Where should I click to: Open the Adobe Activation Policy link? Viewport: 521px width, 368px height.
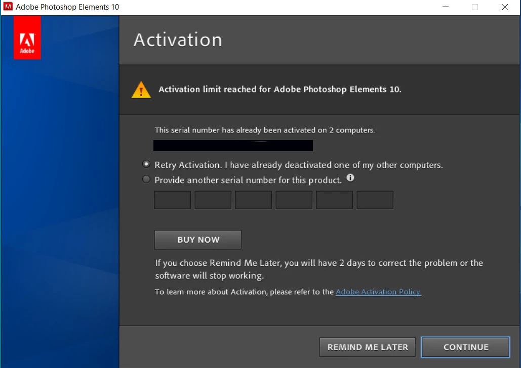(378, 292)
